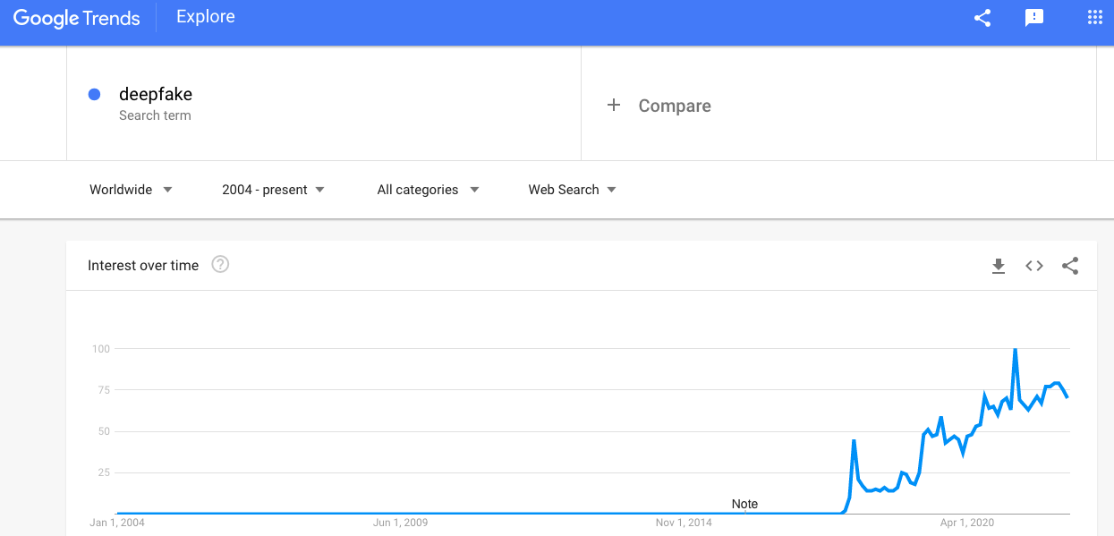Click the Note marker on the chart

click(744, 504)
